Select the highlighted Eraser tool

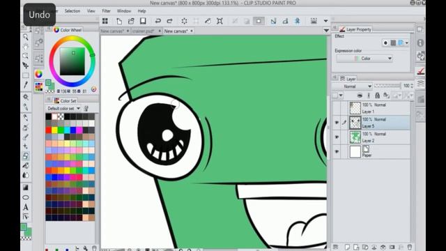click(26, 155)
